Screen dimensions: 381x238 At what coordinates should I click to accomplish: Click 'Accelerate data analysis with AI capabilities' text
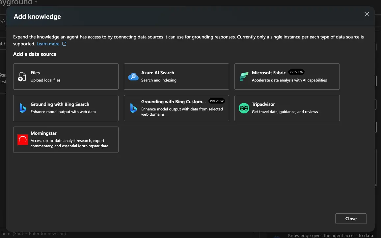click(289, 80)
